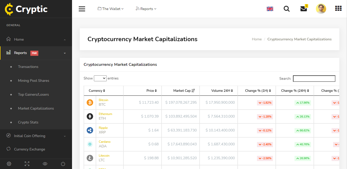Toggle the eye visibility icon

point(45,164)
